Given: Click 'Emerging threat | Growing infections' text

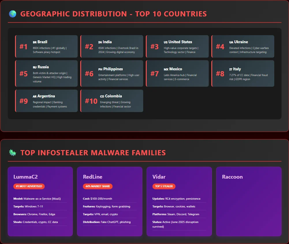Looking at the screenshot, I should [x=115, y=104].
